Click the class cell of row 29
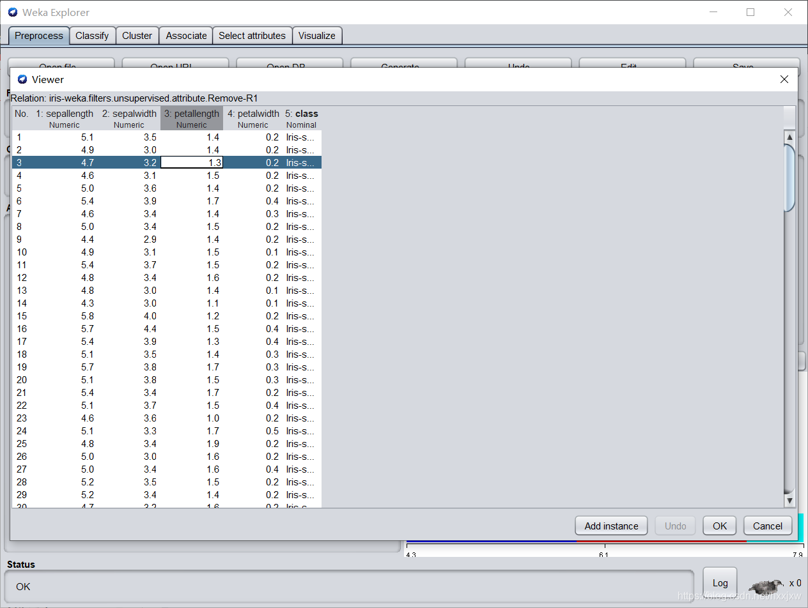Viewport: 808px width, 608px height. pyautogui.click(x=302, y=495)
